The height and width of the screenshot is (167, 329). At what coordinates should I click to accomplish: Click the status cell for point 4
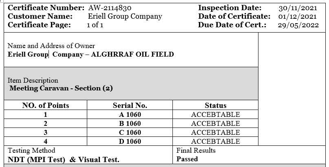click(216, 141)
